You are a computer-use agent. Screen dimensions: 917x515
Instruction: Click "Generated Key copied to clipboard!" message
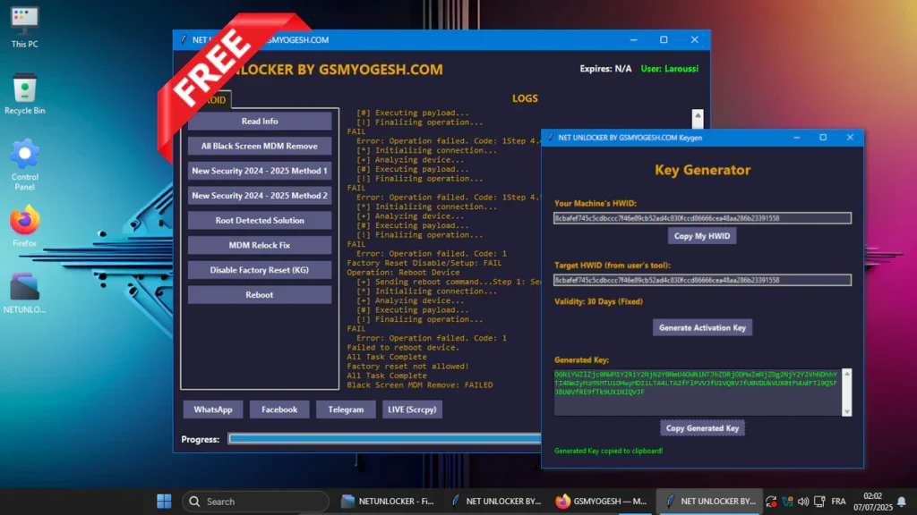point(608,451)
